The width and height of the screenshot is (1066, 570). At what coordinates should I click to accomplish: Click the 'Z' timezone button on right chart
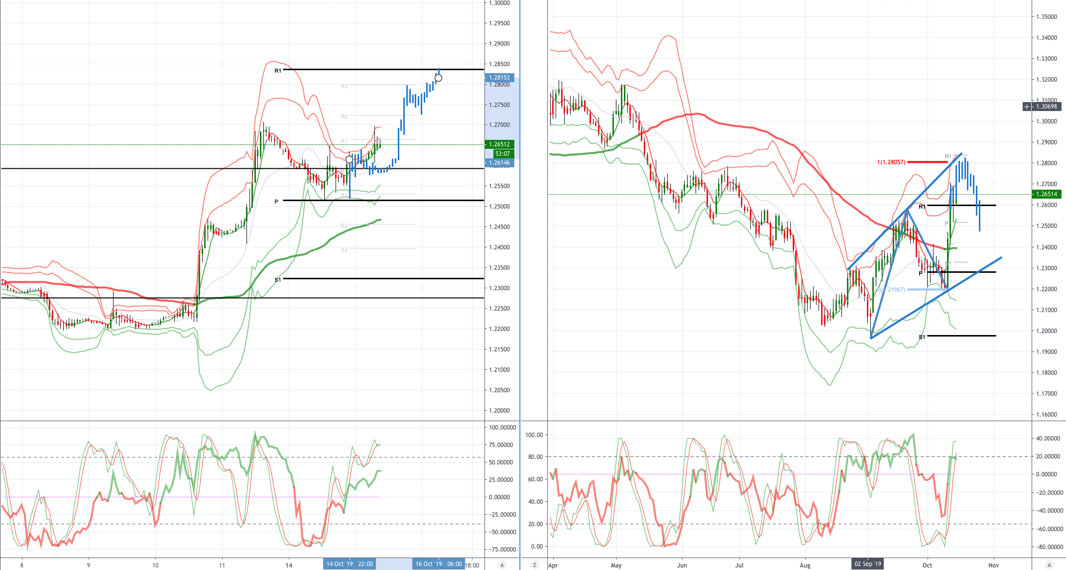(535, 565)
